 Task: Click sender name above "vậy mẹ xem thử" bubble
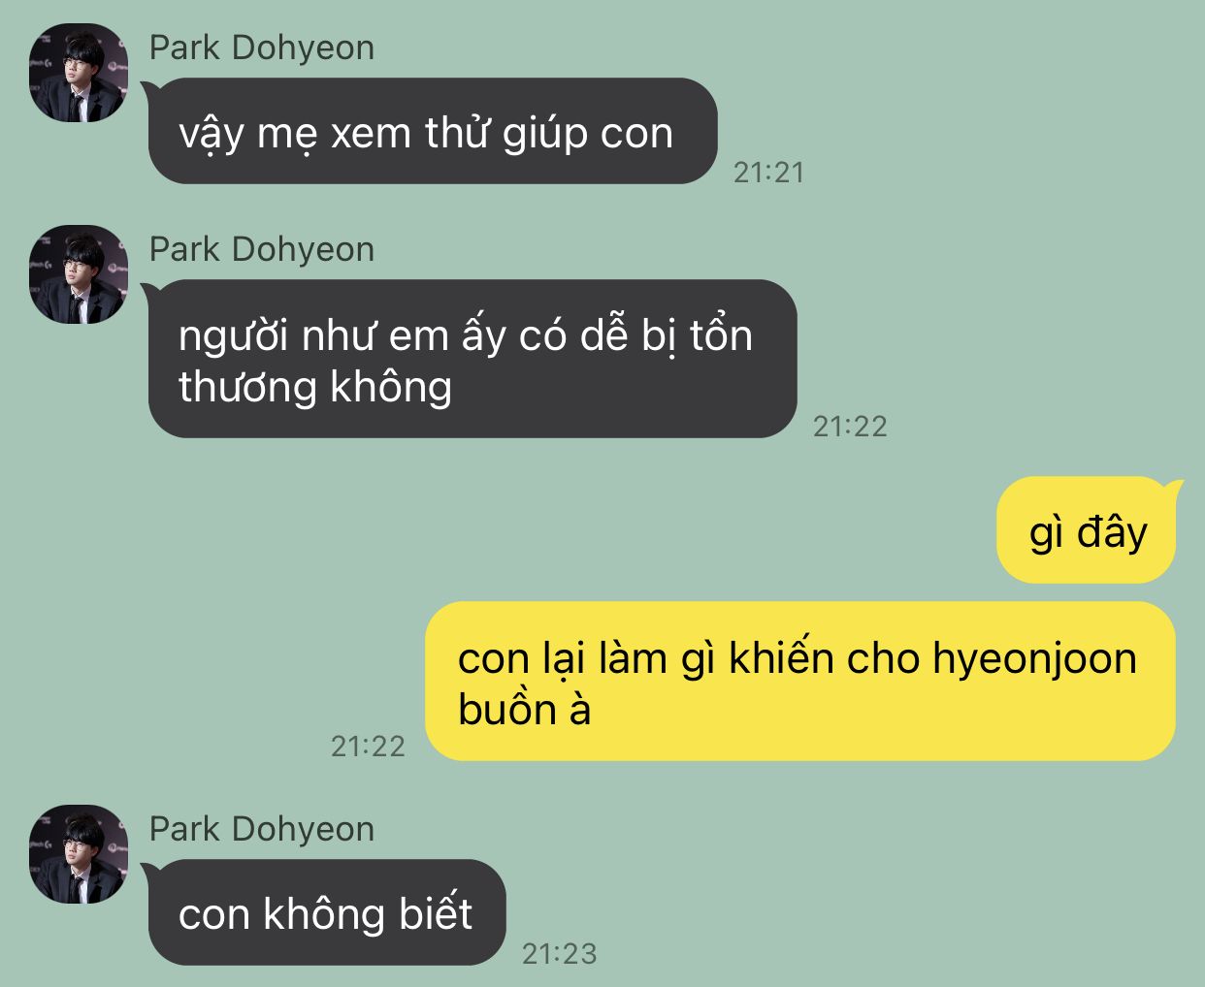[x=262, y=48]
